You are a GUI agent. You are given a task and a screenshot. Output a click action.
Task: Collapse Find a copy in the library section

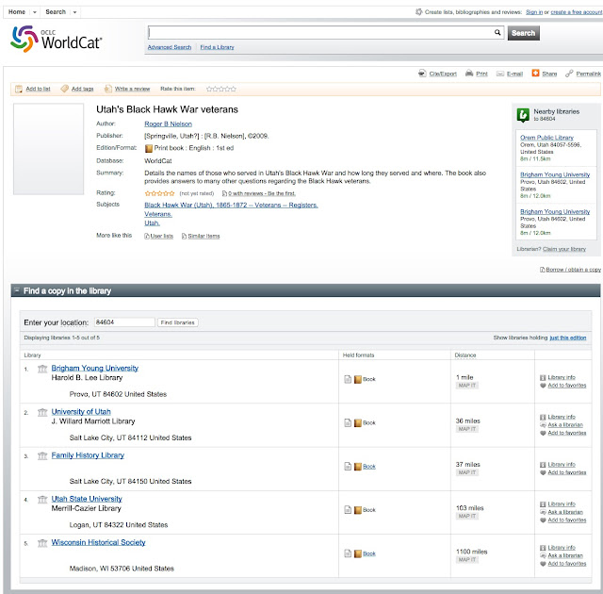[x=17, y=290]
